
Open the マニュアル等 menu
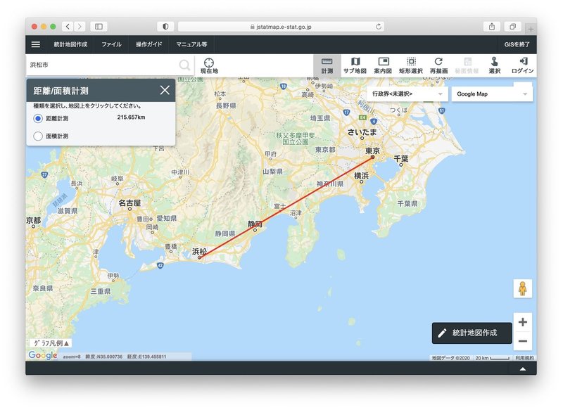point(191,44)
